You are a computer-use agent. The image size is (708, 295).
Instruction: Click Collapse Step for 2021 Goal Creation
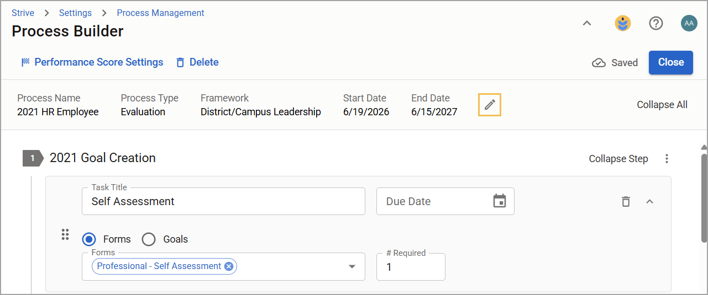click(x=618, y=159)
